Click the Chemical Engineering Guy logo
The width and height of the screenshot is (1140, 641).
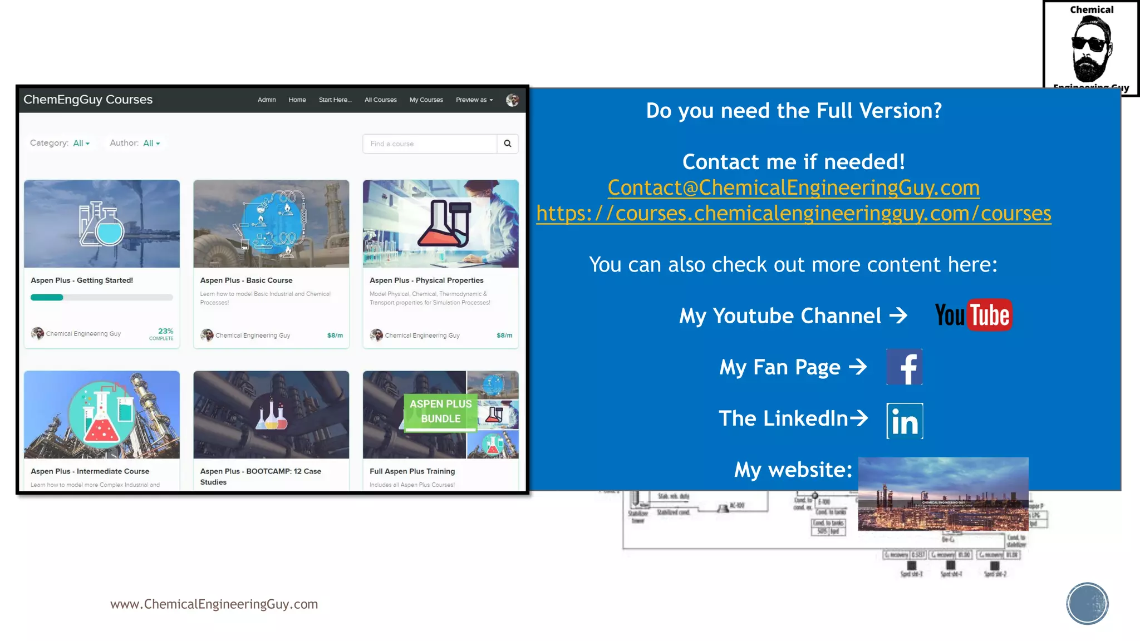pyautogui.click(x=1090, y=48)
